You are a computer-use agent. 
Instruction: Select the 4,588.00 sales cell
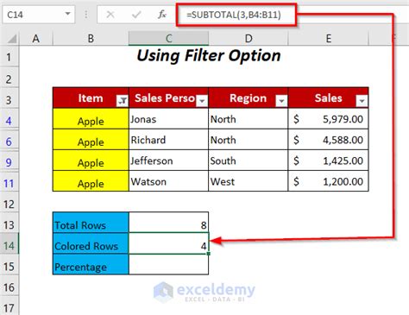coord(328,140)
